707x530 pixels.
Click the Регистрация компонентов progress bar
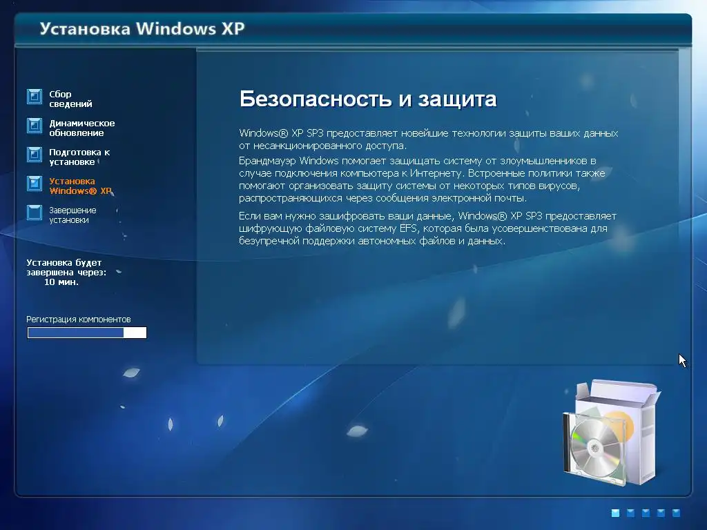point(87,333)
